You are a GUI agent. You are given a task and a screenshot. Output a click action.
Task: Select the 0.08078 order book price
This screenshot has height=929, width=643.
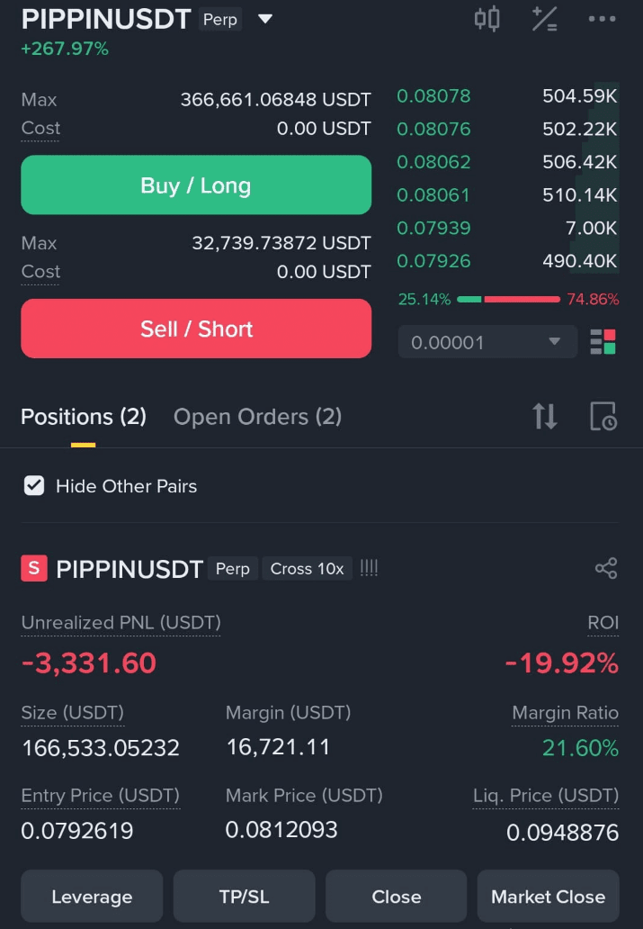tap(433, 96)
